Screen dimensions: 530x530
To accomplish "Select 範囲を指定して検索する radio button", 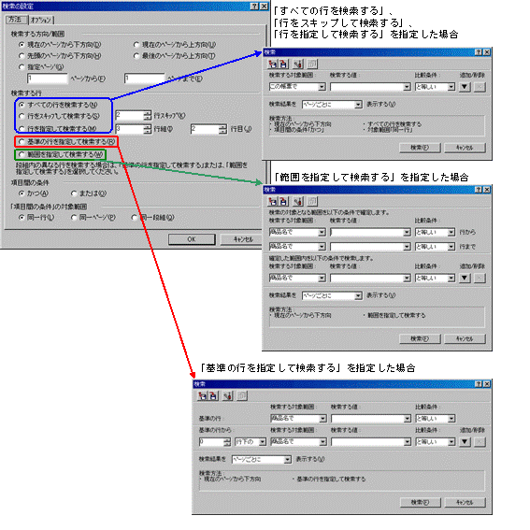I will [x=21, y=154].
